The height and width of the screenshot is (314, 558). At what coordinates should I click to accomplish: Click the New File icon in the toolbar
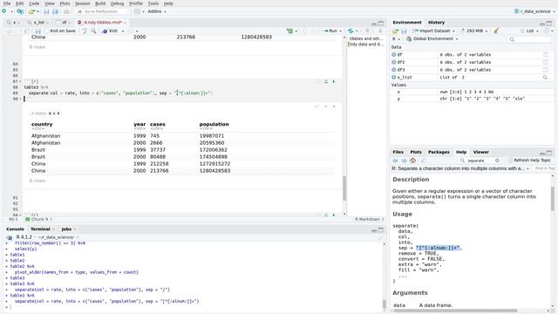(3, 11)
